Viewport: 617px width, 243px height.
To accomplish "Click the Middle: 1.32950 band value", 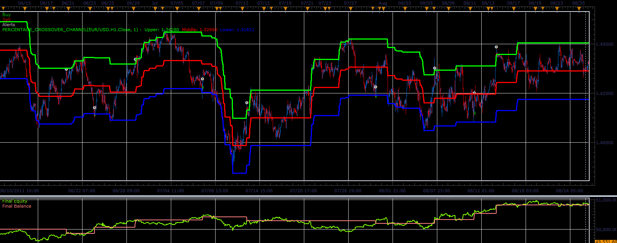I will [x=200, y=30].
